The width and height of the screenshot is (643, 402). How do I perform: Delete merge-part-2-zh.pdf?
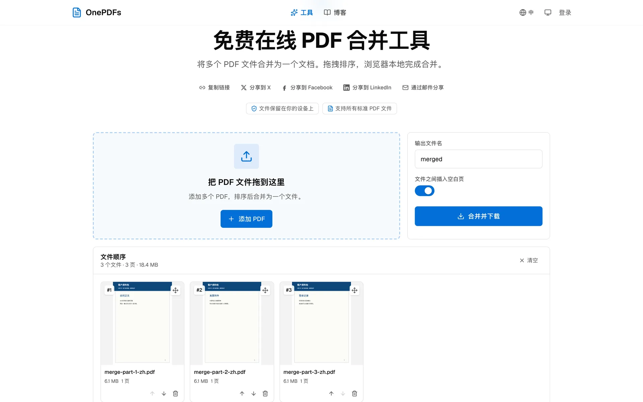(265, 394)
